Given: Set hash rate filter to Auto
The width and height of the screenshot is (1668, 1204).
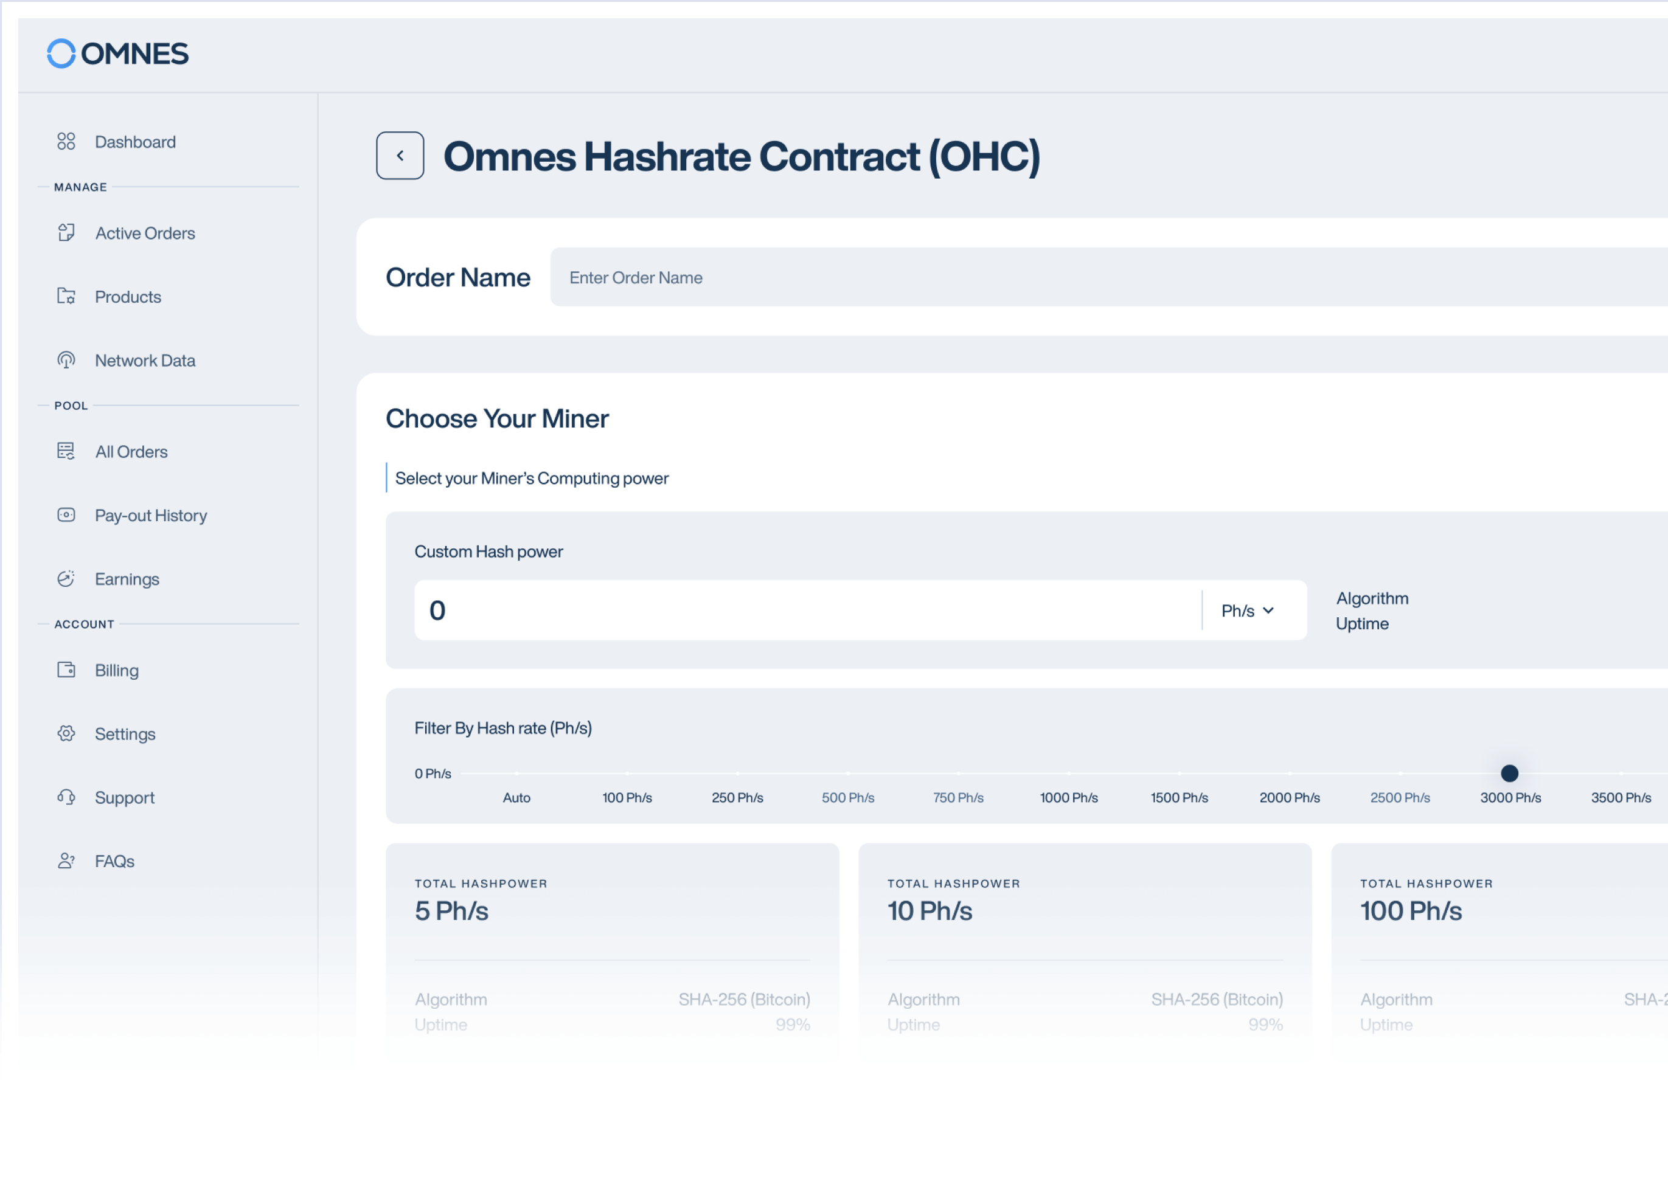Looking at the screenshot, I should (x=516, y=798).
